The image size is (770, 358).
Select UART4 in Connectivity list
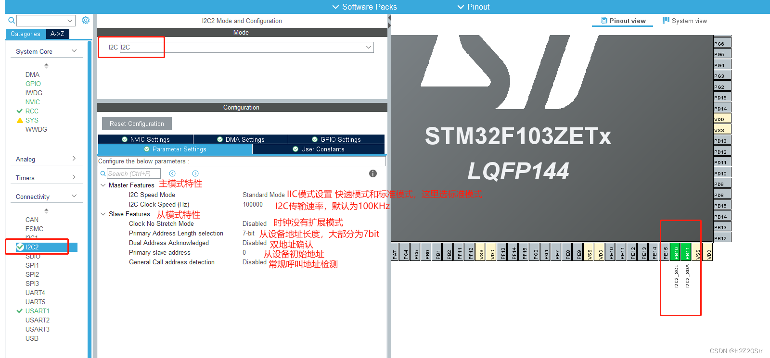(35, 293)
